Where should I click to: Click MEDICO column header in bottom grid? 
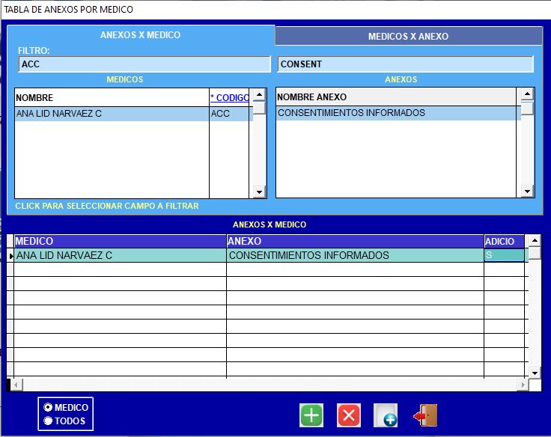click(x=121, y=242)
